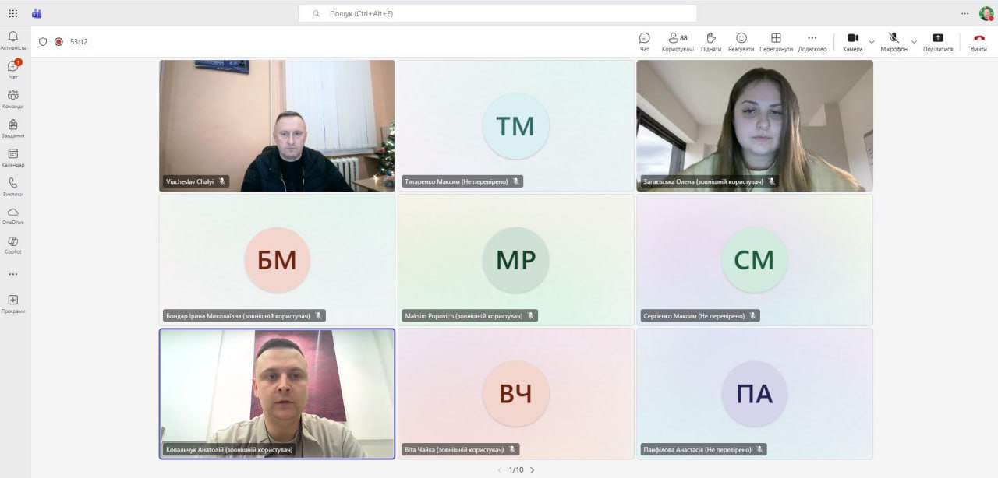Open Додатково more actions menu
The height and width of the screenshot is (478, 998).
(x=812, y=41)
